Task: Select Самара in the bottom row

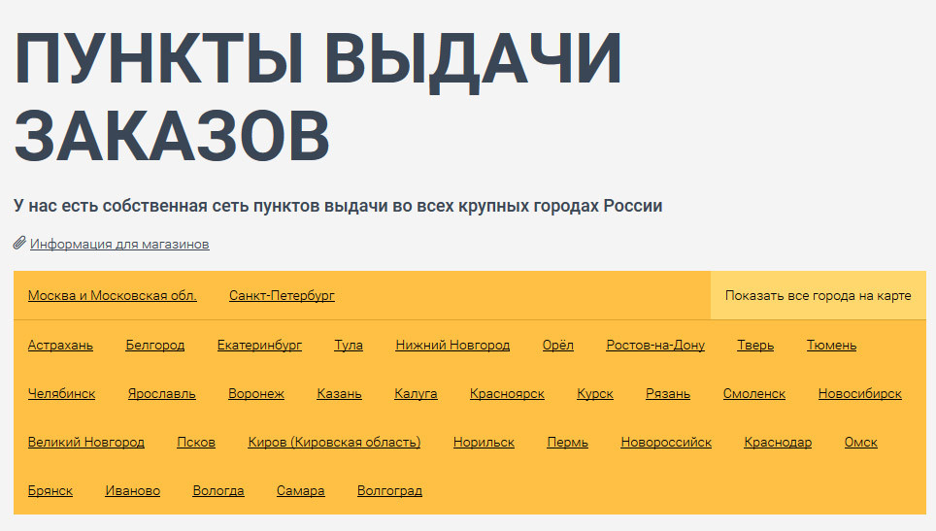Action: (300, 491)
